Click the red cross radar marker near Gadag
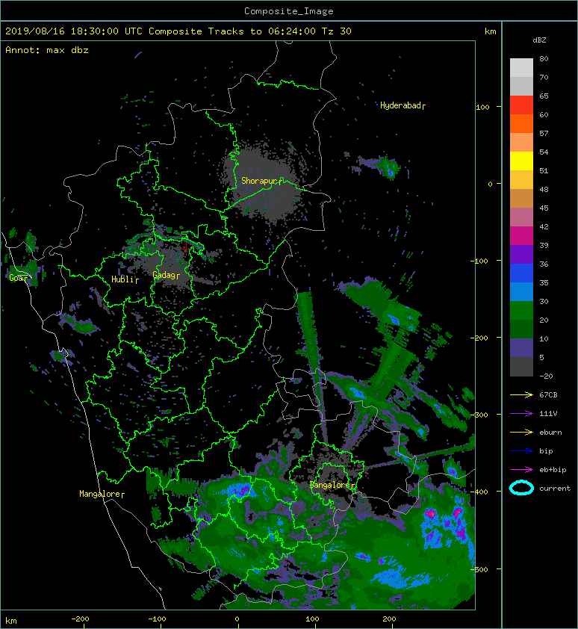578x629 pixels. [186, 249]
